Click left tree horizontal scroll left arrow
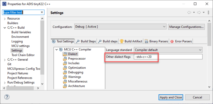This screenshot has height=104, width=213. 4,88
